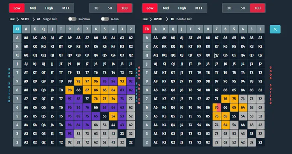The height and width of the screenshot is (154, 292).
Task: Close the right range panel with the X button
Action: click(x=275, y=29)
